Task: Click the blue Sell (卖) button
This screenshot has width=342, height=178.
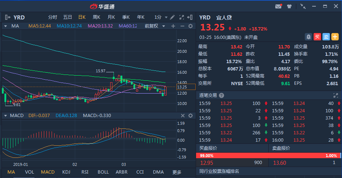Action: (x=326, y=37)
